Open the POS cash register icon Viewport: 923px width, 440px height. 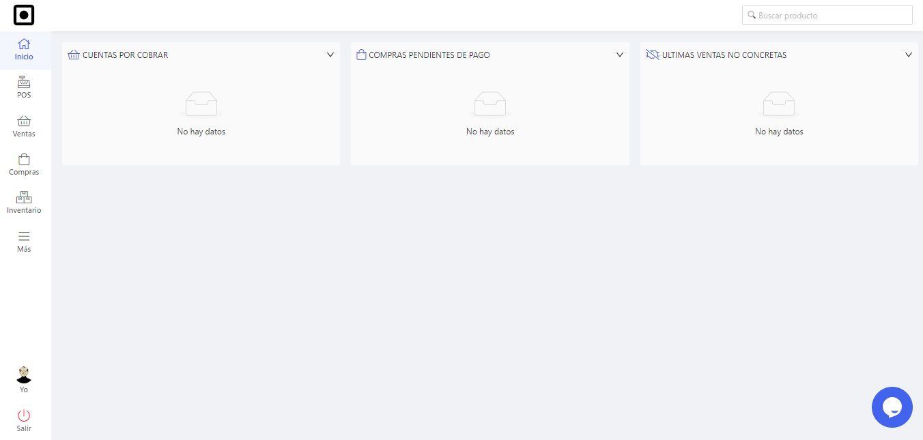point(24,82)
